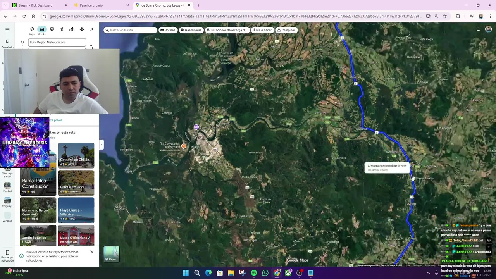Close the directions panel with the X
496x279 pixels.
(91, 29)
